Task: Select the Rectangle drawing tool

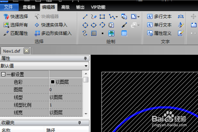Action: click(x=102, y=17)
